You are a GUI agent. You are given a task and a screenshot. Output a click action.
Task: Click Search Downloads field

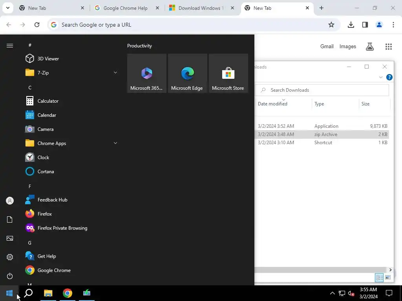(x=322, y=90)
